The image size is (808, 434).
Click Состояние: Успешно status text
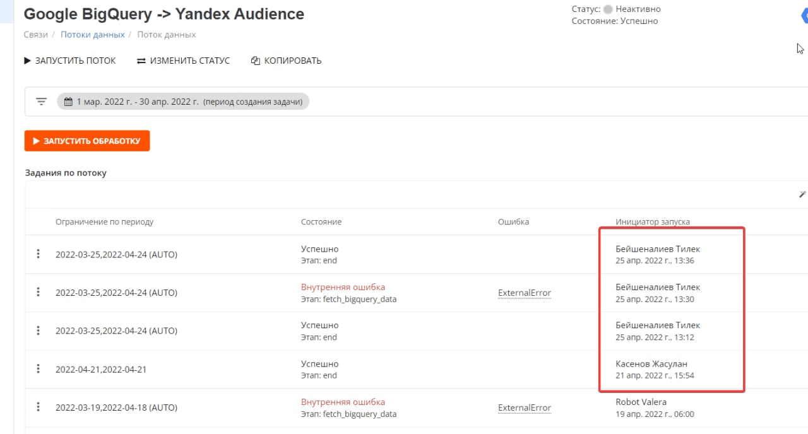615,21
